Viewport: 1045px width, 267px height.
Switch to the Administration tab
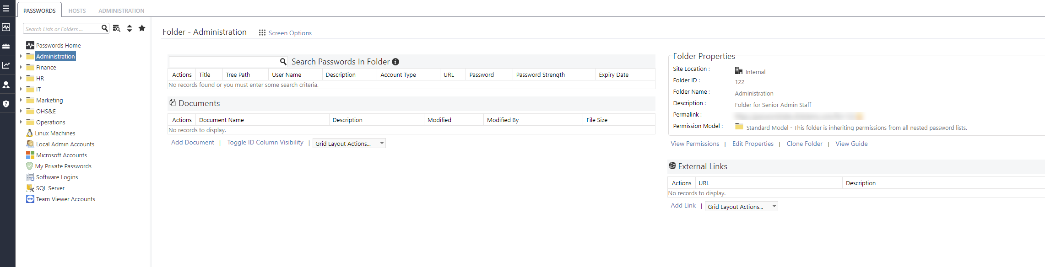click(x=121, y=11)
